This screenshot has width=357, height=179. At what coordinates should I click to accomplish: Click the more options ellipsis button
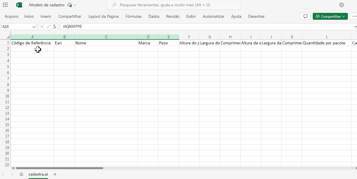354,16
